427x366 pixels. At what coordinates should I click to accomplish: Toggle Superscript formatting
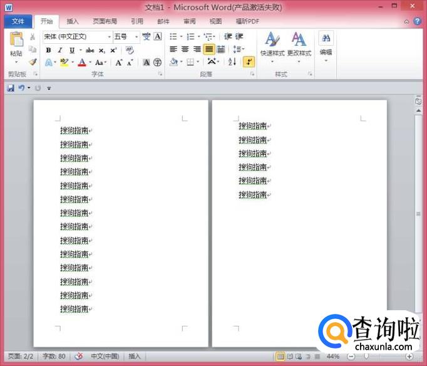coord(113,50)
